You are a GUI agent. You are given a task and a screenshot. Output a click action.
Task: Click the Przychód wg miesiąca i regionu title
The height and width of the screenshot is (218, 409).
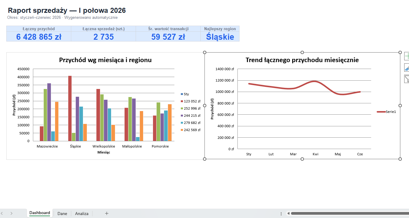[x=105, y=60]
